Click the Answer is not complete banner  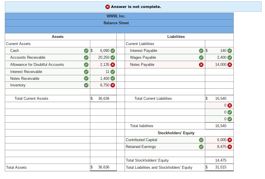pos(133,7)
